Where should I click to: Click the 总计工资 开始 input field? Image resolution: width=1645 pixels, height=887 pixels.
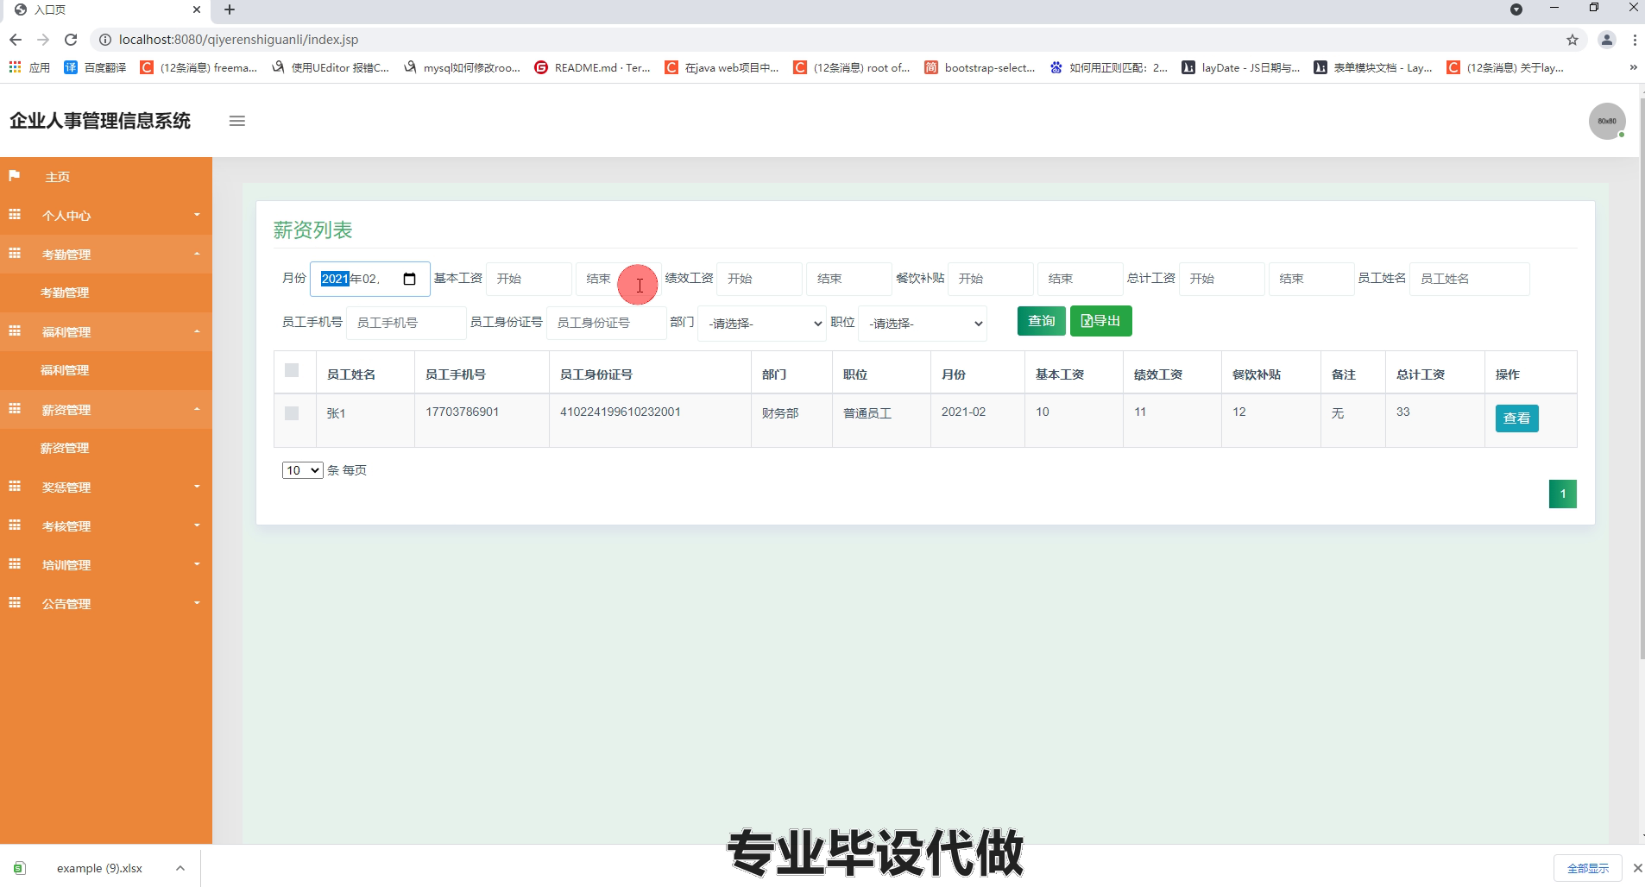coord(1221,279)
